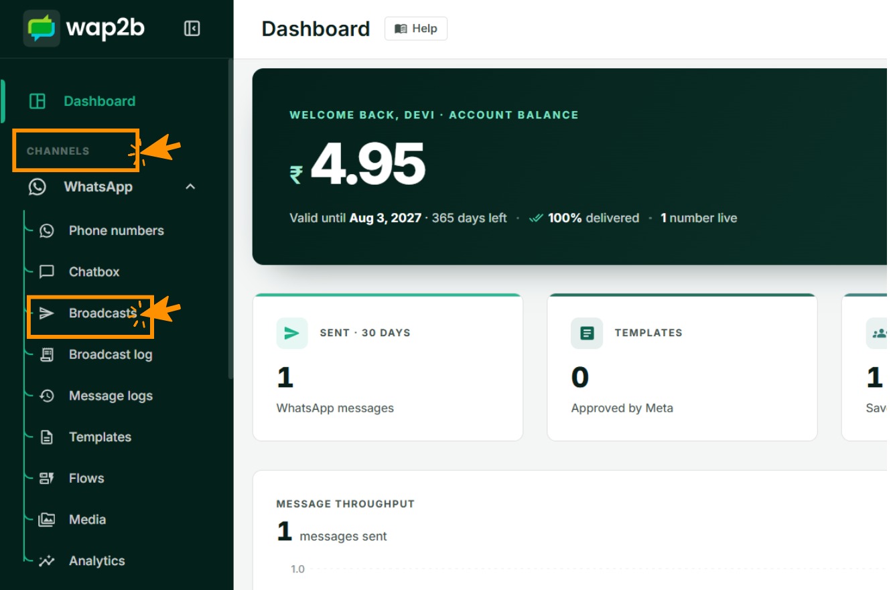893x590 pixels.
Task: Click the 100% delivered text
Action: click(x=594, y=218)
